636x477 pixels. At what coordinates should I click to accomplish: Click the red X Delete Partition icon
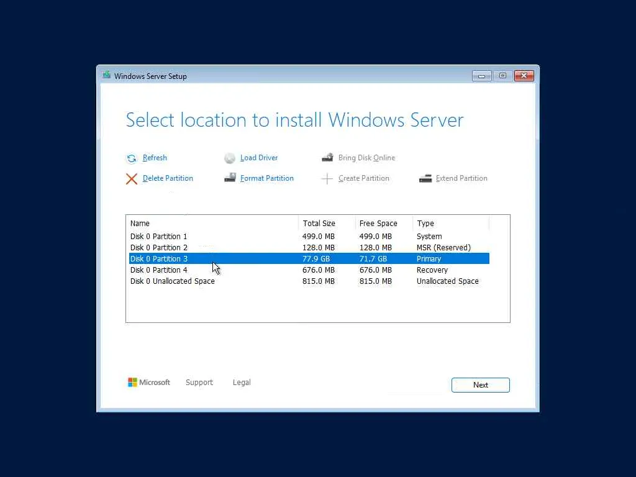(x=132, y=178)
